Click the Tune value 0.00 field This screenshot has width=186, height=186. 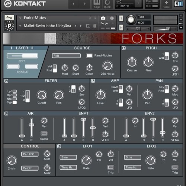pos(144,23)
